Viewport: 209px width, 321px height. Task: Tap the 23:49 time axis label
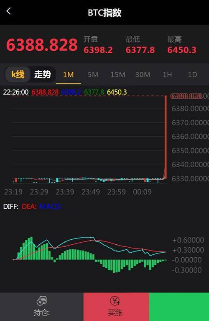[91, 192]
